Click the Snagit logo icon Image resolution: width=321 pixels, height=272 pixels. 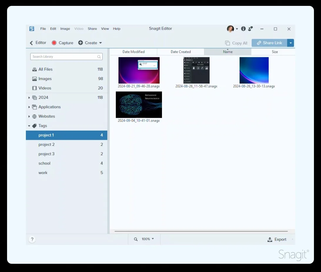[32, 28]
